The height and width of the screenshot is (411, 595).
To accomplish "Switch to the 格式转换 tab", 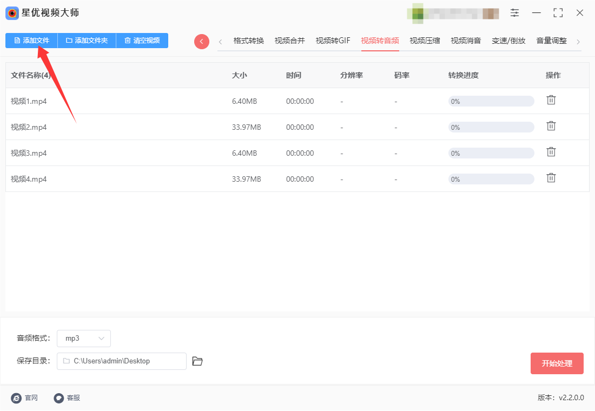I will point(249,41).
